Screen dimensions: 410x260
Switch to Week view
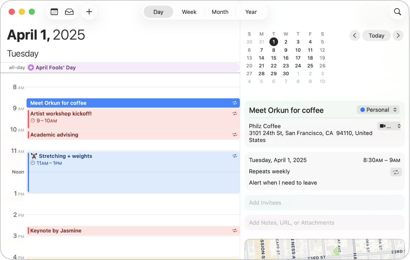(x=189, y=11)
